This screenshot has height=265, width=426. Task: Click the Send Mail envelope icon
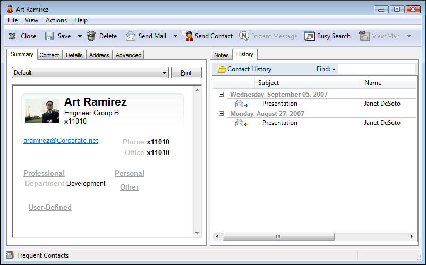click(131, 36)
